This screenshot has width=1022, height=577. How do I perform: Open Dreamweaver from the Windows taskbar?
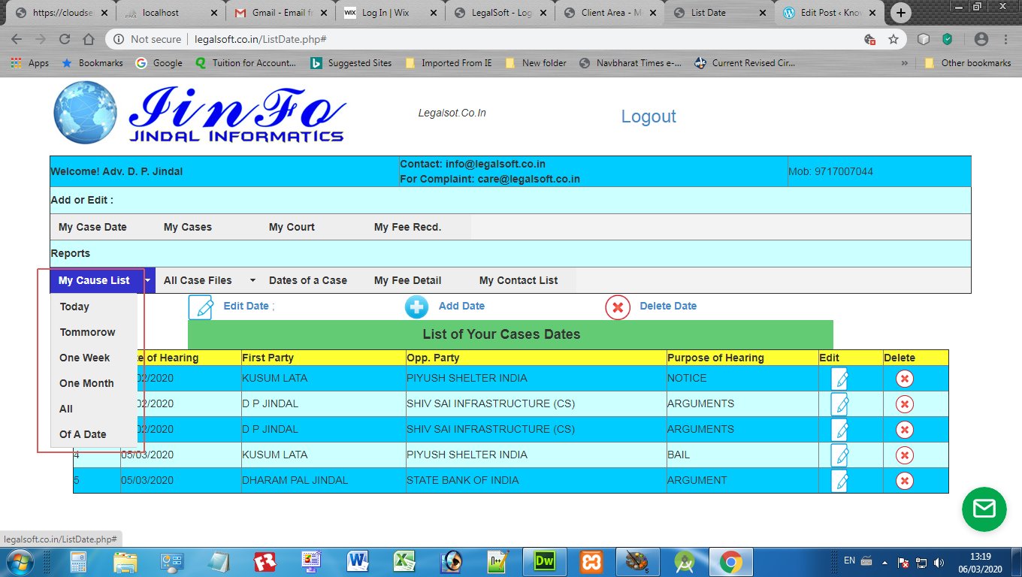pyautogui.click(x=543, y=560)
